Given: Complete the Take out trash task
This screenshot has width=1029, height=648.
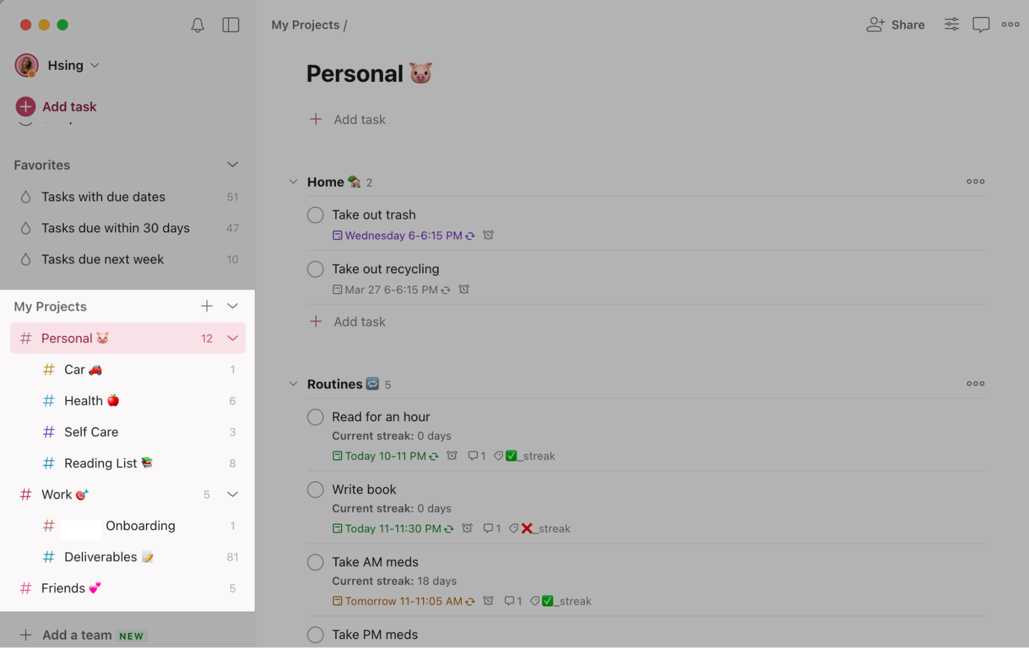Looking at the screenshot, I should pyautogui.click(x=315, y=215).
